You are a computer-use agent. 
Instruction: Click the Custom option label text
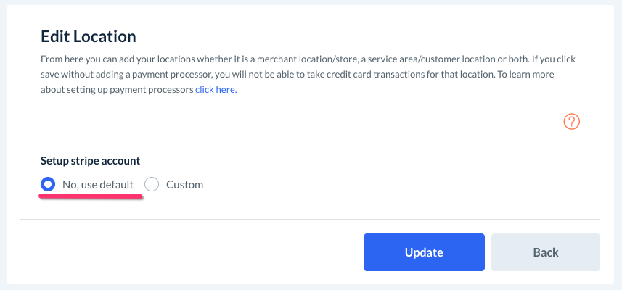184,185
